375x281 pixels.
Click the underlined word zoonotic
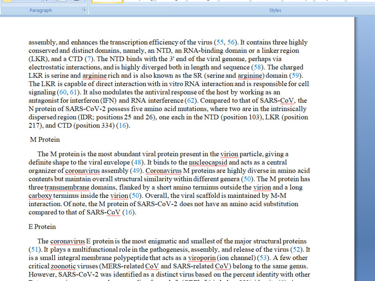tap(63, 266)
